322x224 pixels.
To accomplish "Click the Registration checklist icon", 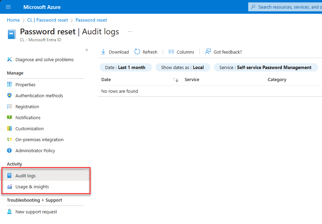I will pos(10,107).
